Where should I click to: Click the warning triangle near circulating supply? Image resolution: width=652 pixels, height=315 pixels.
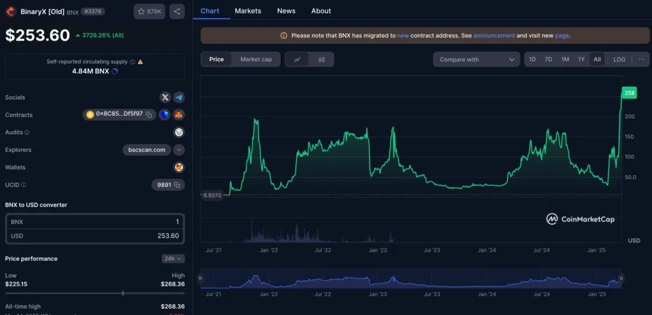(140, 62)
